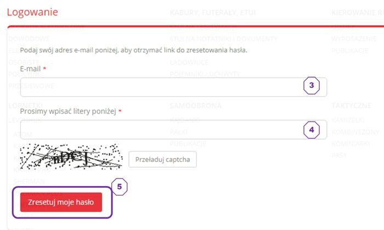Click the numbered marker 3 badge
The height and width of the screenshot is (230, 384).
click(311, 86)
